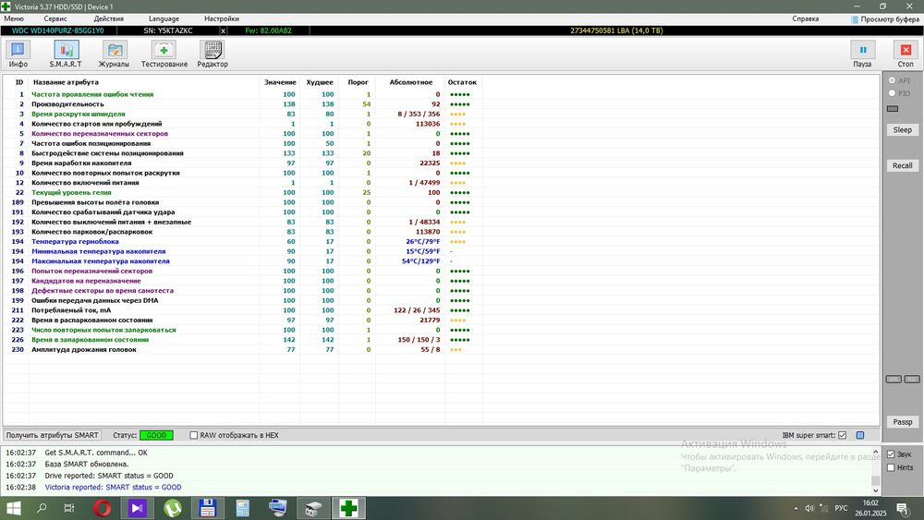Viewport: 924px width, 520px height.
Task: Switch to Тестирование surface test view
Action: 164,54
